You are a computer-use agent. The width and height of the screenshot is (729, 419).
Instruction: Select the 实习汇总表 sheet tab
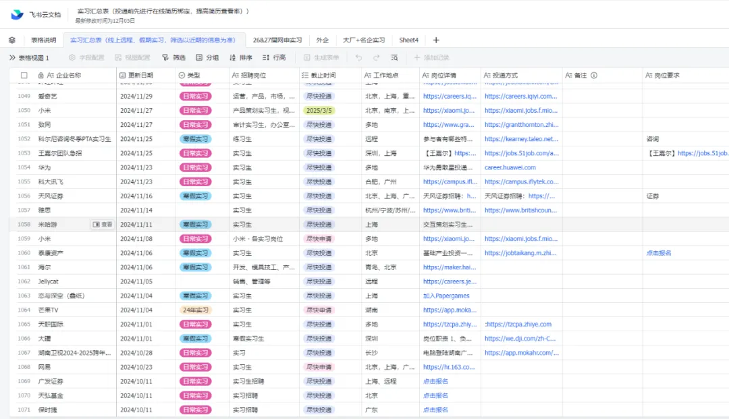153,40
